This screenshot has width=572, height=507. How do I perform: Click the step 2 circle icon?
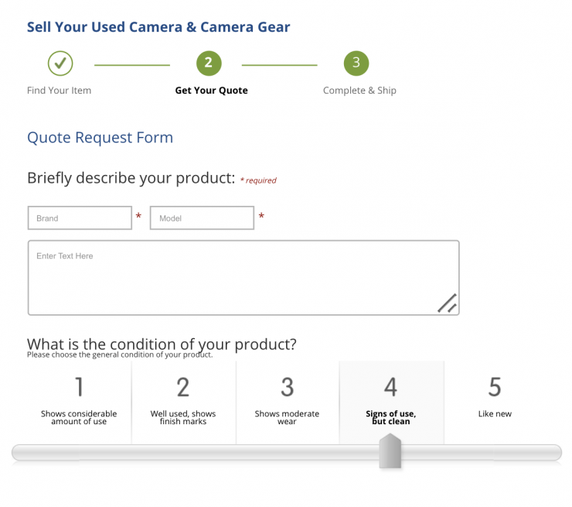[209, 63]
